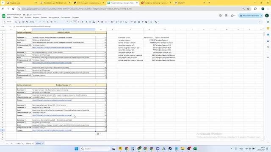Open the Excel icon on the taskbar
271x152 pixels.
pos(195,149)
